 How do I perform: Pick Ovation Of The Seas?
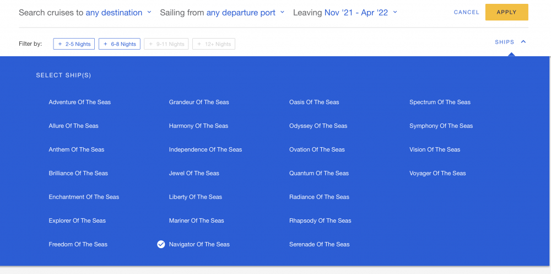pos(317,149)
